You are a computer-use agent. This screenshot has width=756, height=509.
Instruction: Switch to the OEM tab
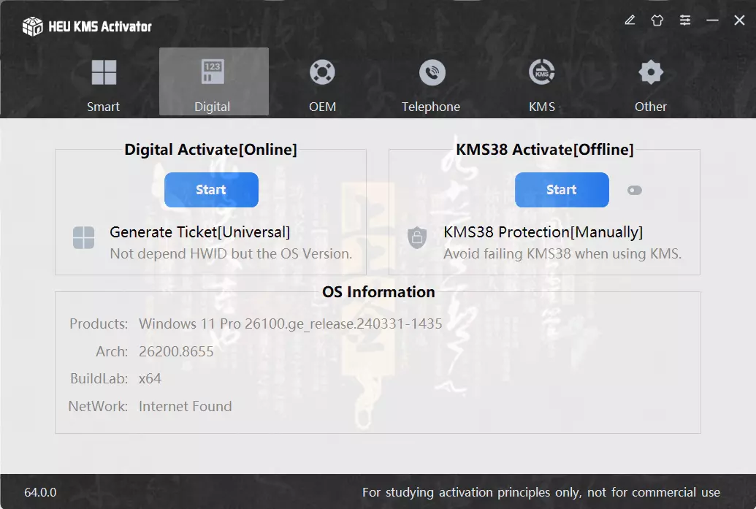pyautogui.click(x=322, y=85)
